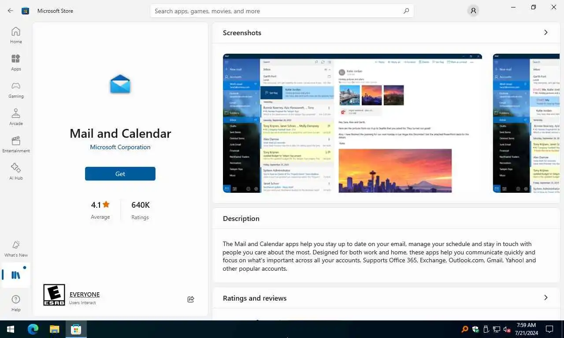Click the Ratings and reviews heading
Image resolution: width=564 pixels, height=338 pixels.
coord(255,298)
